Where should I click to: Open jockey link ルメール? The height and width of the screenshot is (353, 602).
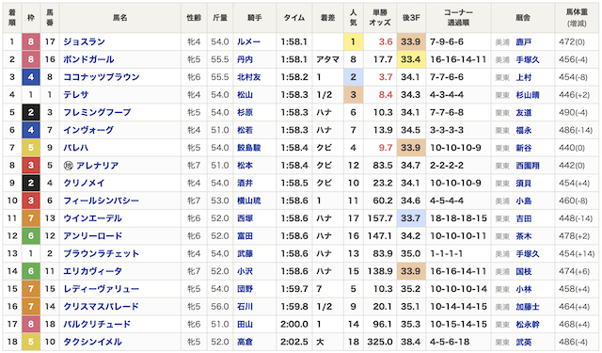pyautogui.click(x=248, y=41)
